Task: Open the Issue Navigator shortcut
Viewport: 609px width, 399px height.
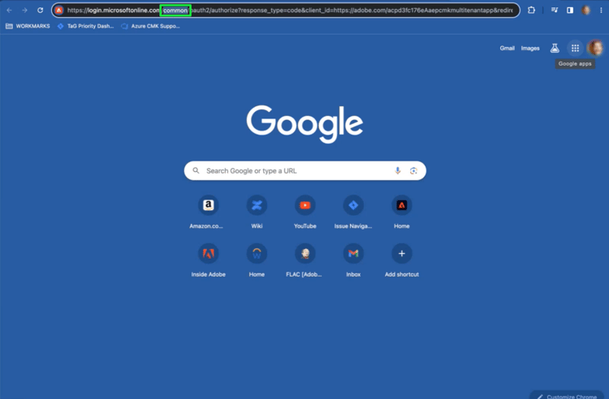Action: 353,212
